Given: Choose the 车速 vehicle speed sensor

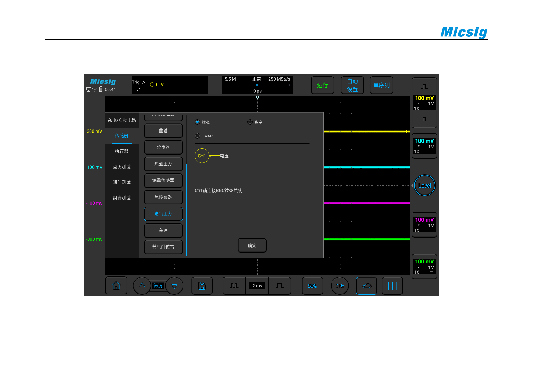Looking at the screenshot, I should point(163,230).
